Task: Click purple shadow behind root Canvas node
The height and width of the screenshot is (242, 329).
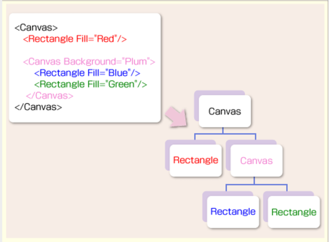Action: [x=218, y=92]
